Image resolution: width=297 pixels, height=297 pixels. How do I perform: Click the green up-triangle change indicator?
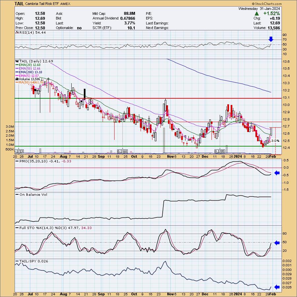pyautogui.click(x=257, y=14)
